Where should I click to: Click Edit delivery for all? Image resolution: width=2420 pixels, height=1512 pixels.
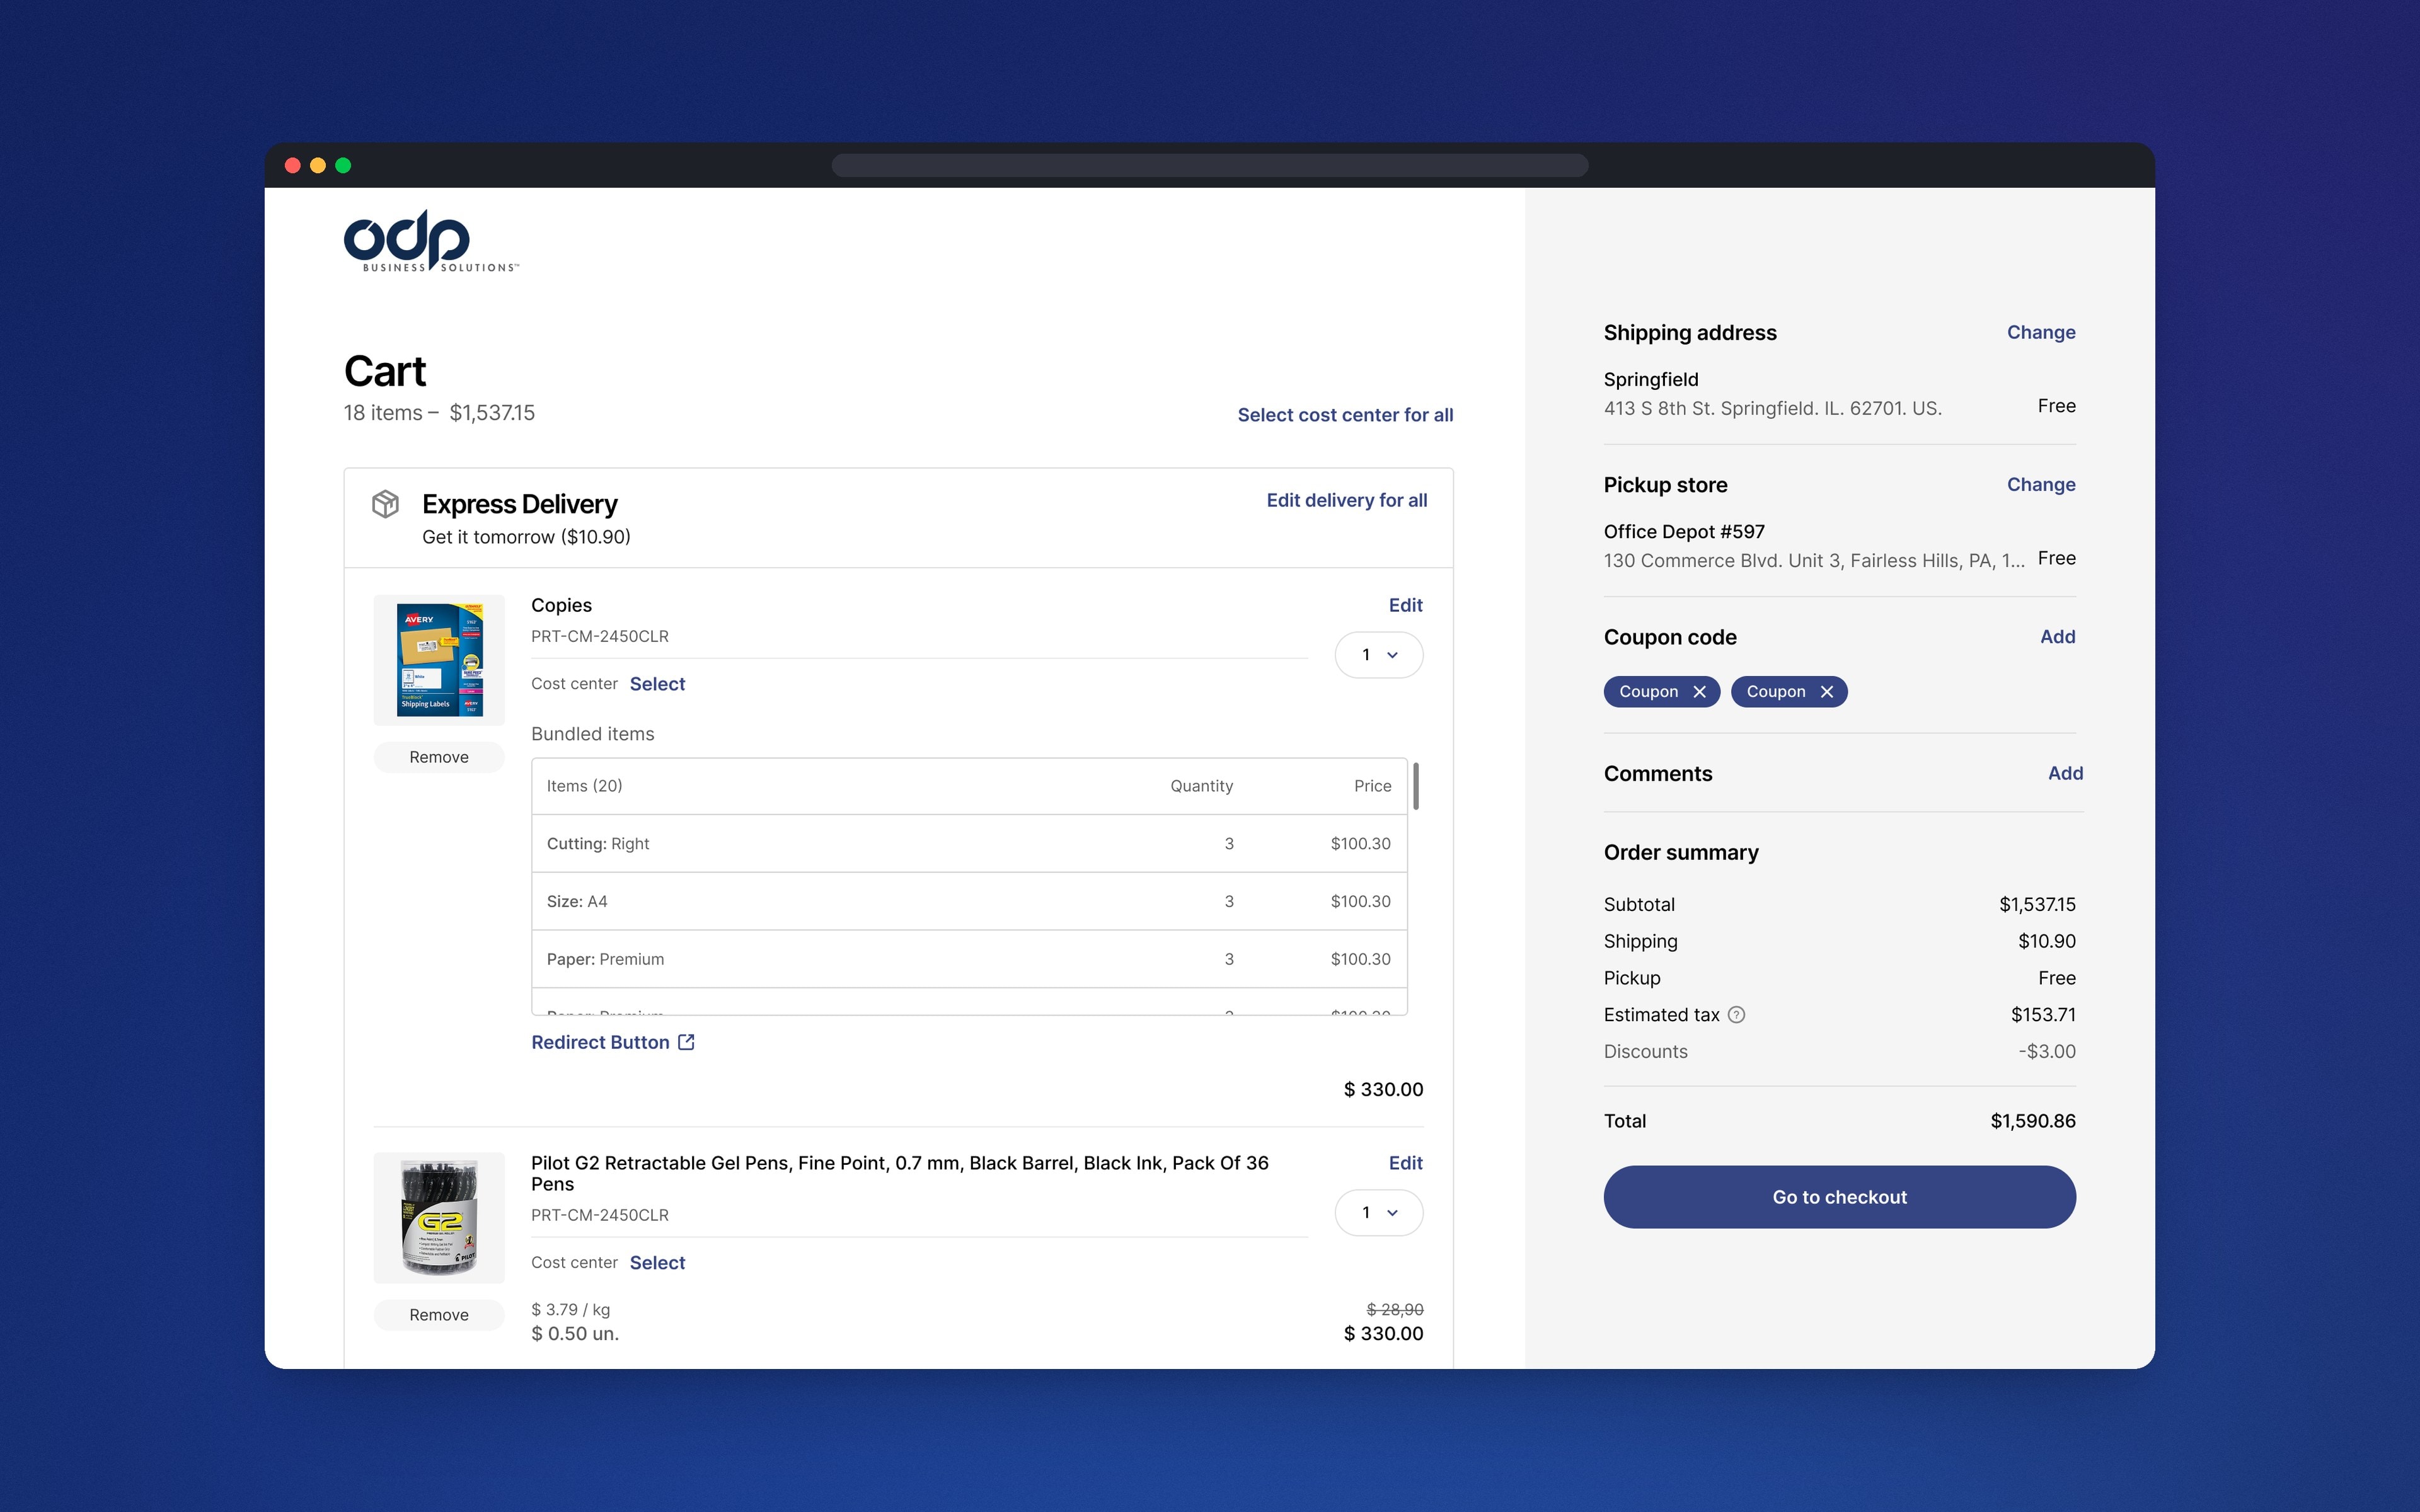(x=1346, y=500)
